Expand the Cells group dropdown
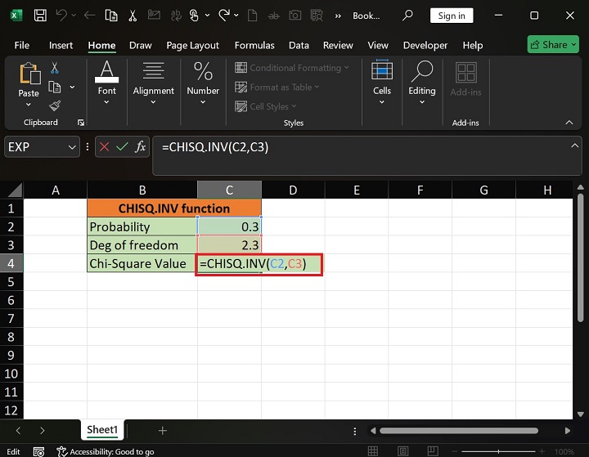Viewport: 589px width, 457px height. click(x=382, y=80)
